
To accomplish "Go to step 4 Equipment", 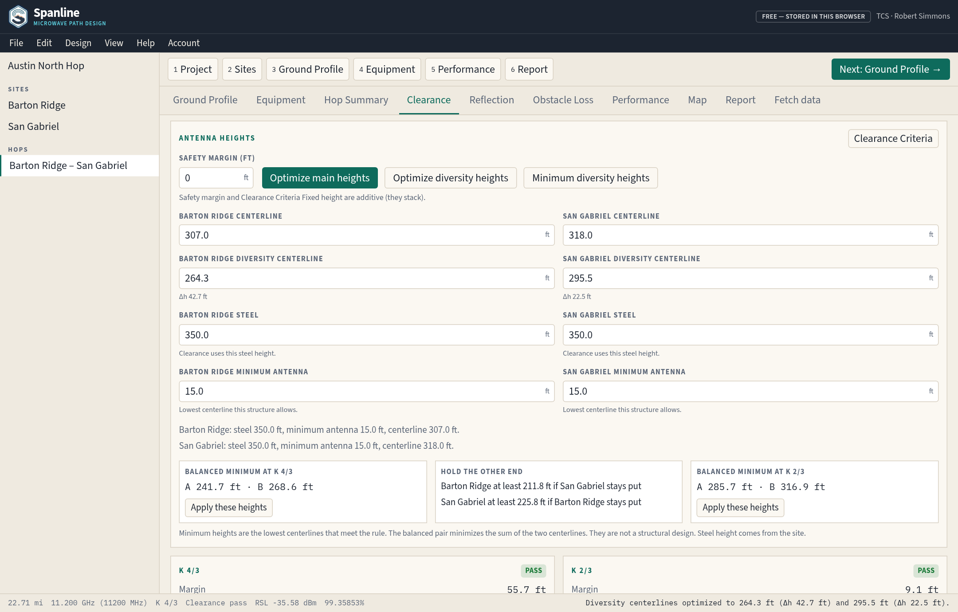I will (x=387, y=69).
